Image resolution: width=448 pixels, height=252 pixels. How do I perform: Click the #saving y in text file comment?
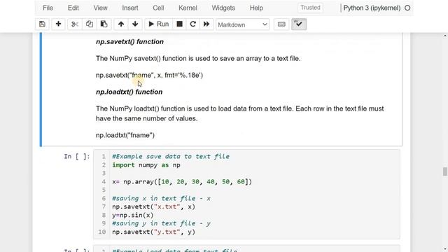[x=161, y=223]
